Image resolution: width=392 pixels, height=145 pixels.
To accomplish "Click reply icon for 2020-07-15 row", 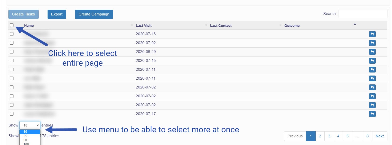I will click(372, 61).
